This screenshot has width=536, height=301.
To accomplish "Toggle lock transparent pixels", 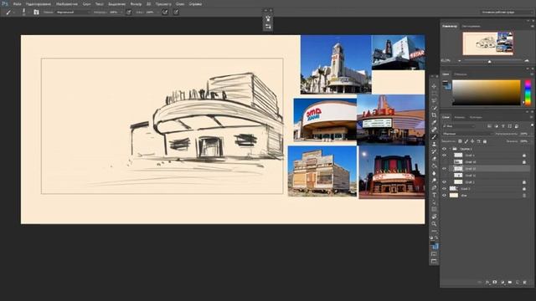I will click(460, 141).
